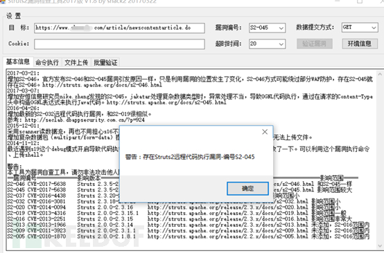
Task: Click the maximize window button in title bar
Action: (x=360, y=1)
